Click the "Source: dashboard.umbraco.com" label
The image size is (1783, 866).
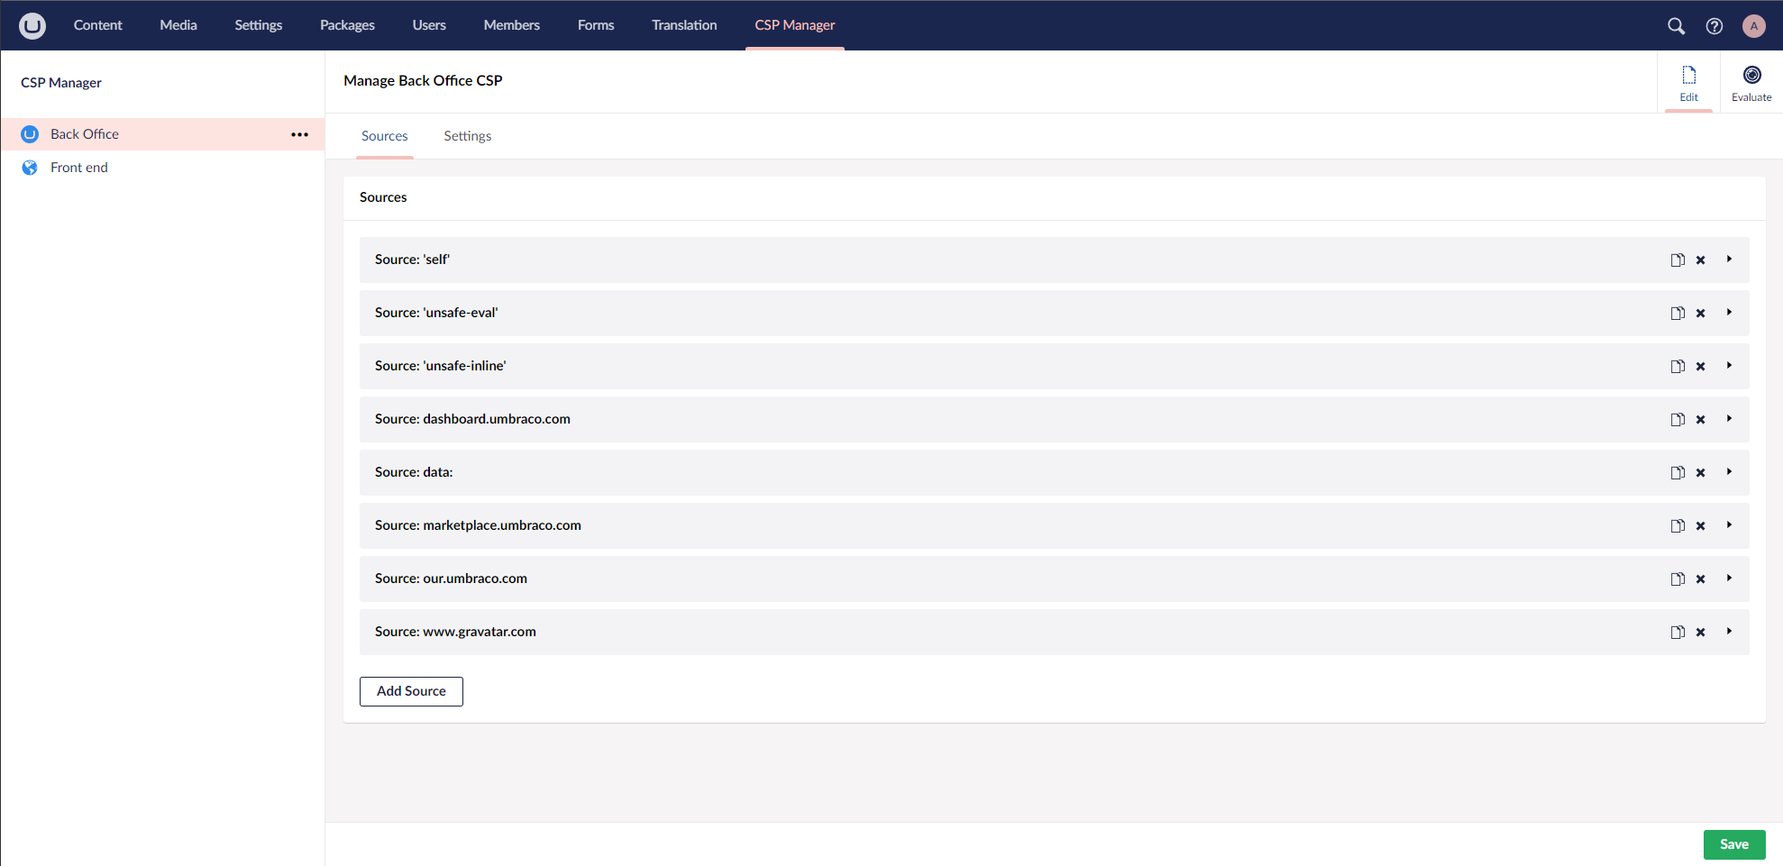click(472, 419)
